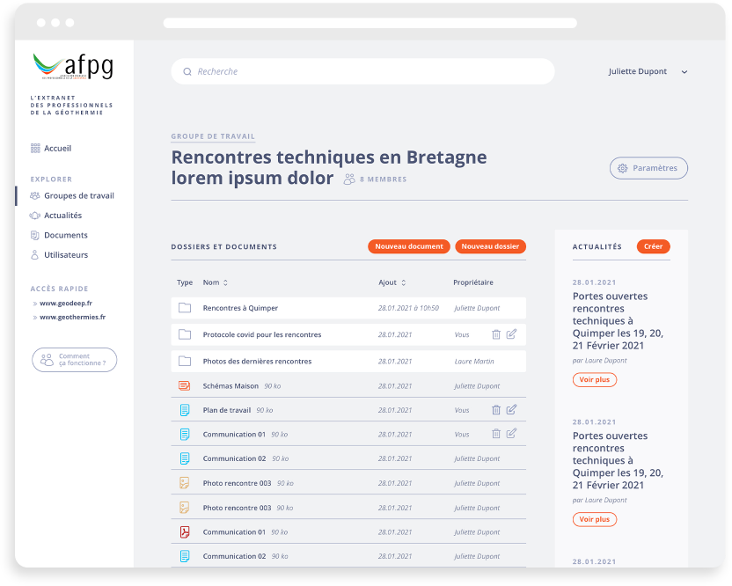Open Accueil via its grid icon

[x=35, y=148]
